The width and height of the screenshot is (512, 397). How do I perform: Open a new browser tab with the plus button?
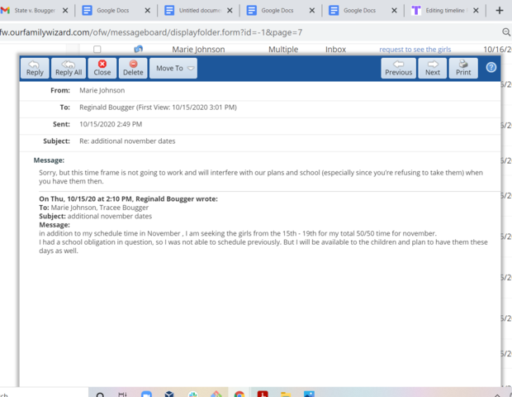(x=500, y=11)
